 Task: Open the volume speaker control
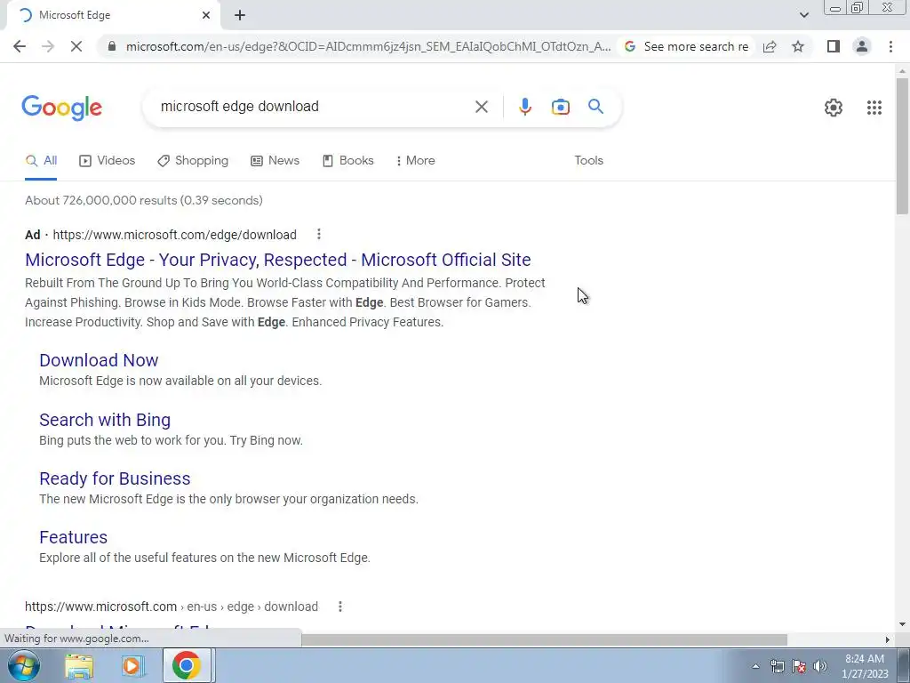(820, 666)
